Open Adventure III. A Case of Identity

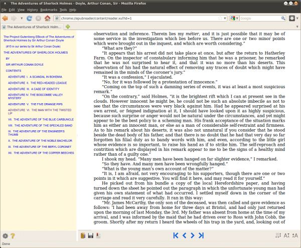pyautogui.click(x=34, y=89)
